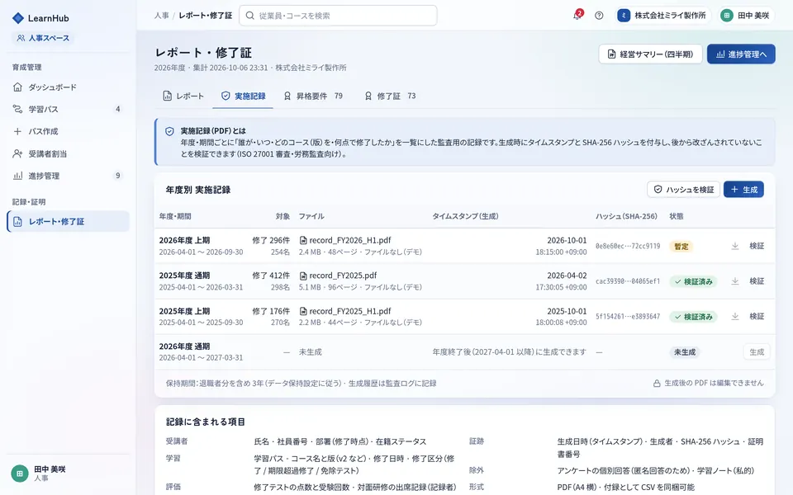
Task: Download the record_FY2026_H1.pdf record
Action: (735, 246)
